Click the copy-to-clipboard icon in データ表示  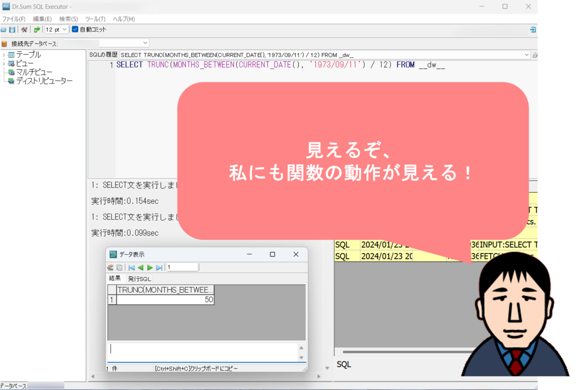[120, 267]
